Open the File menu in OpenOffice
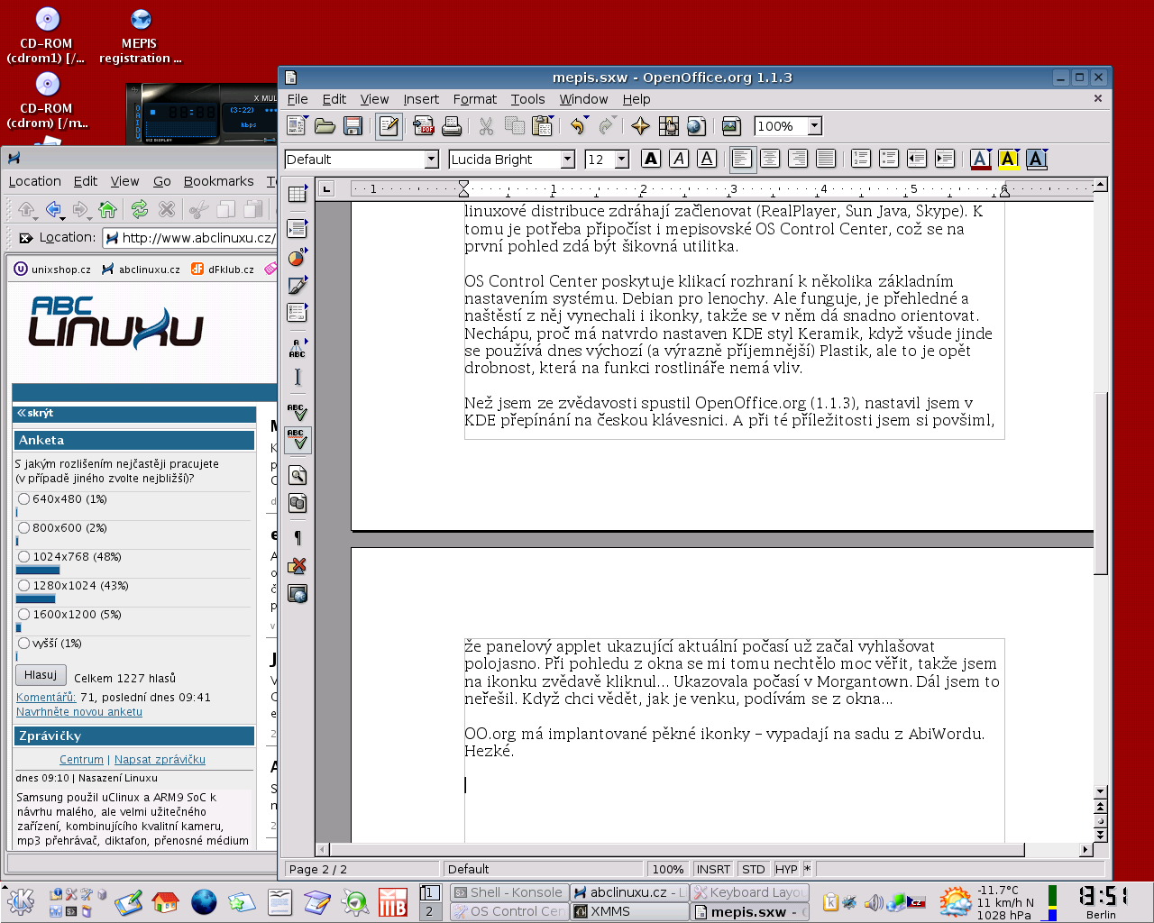 tap(298, 99)
